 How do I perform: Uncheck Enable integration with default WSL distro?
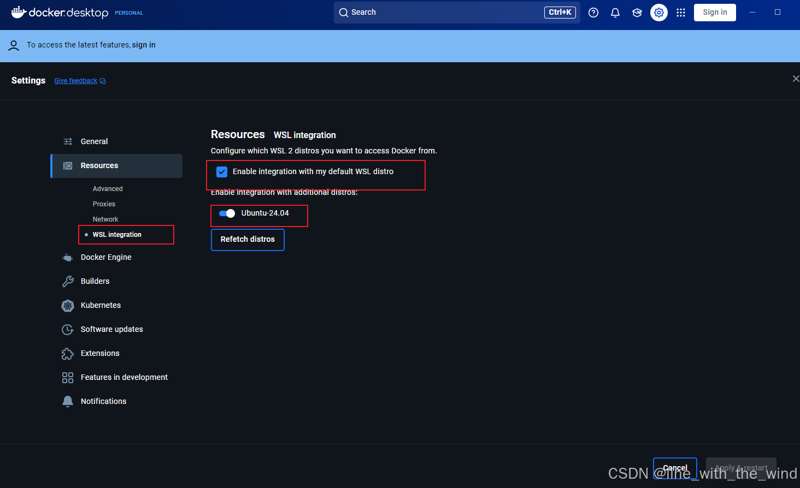click(222, 172)
